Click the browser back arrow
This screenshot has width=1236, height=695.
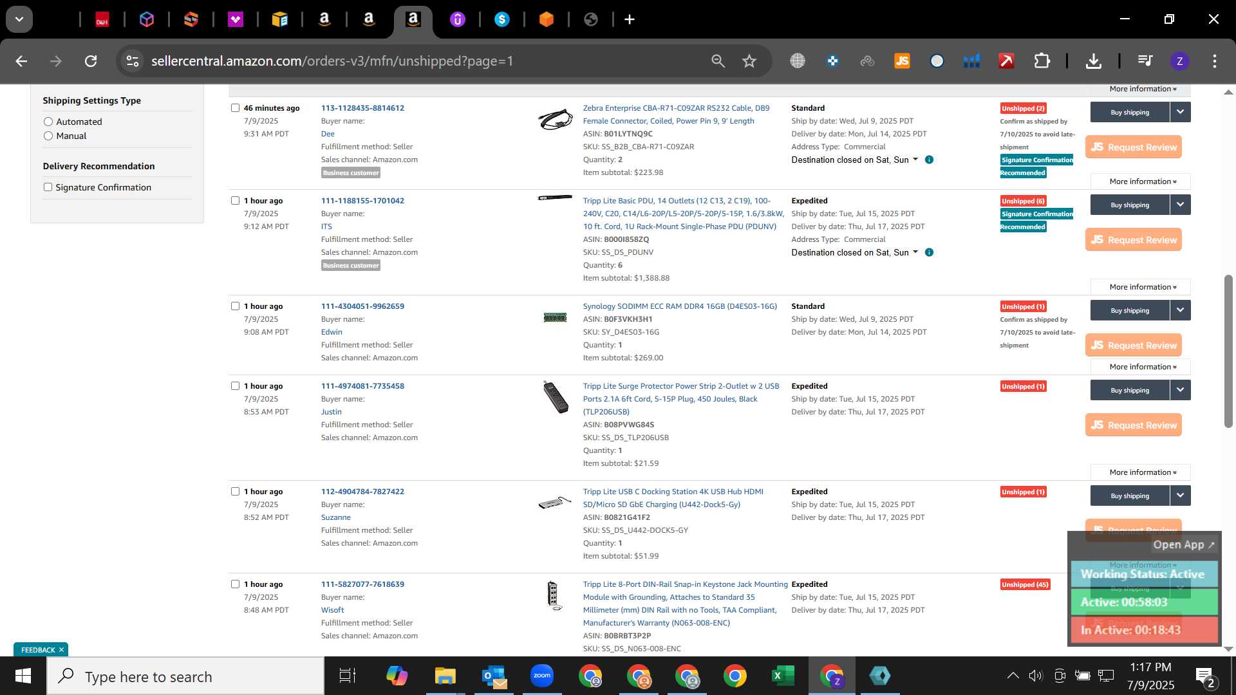click(21, 61)
